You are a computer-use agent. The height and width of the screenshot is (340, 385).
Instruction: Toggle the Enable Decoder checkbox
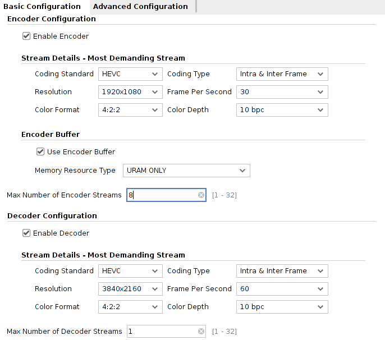[x=26, y=233]
